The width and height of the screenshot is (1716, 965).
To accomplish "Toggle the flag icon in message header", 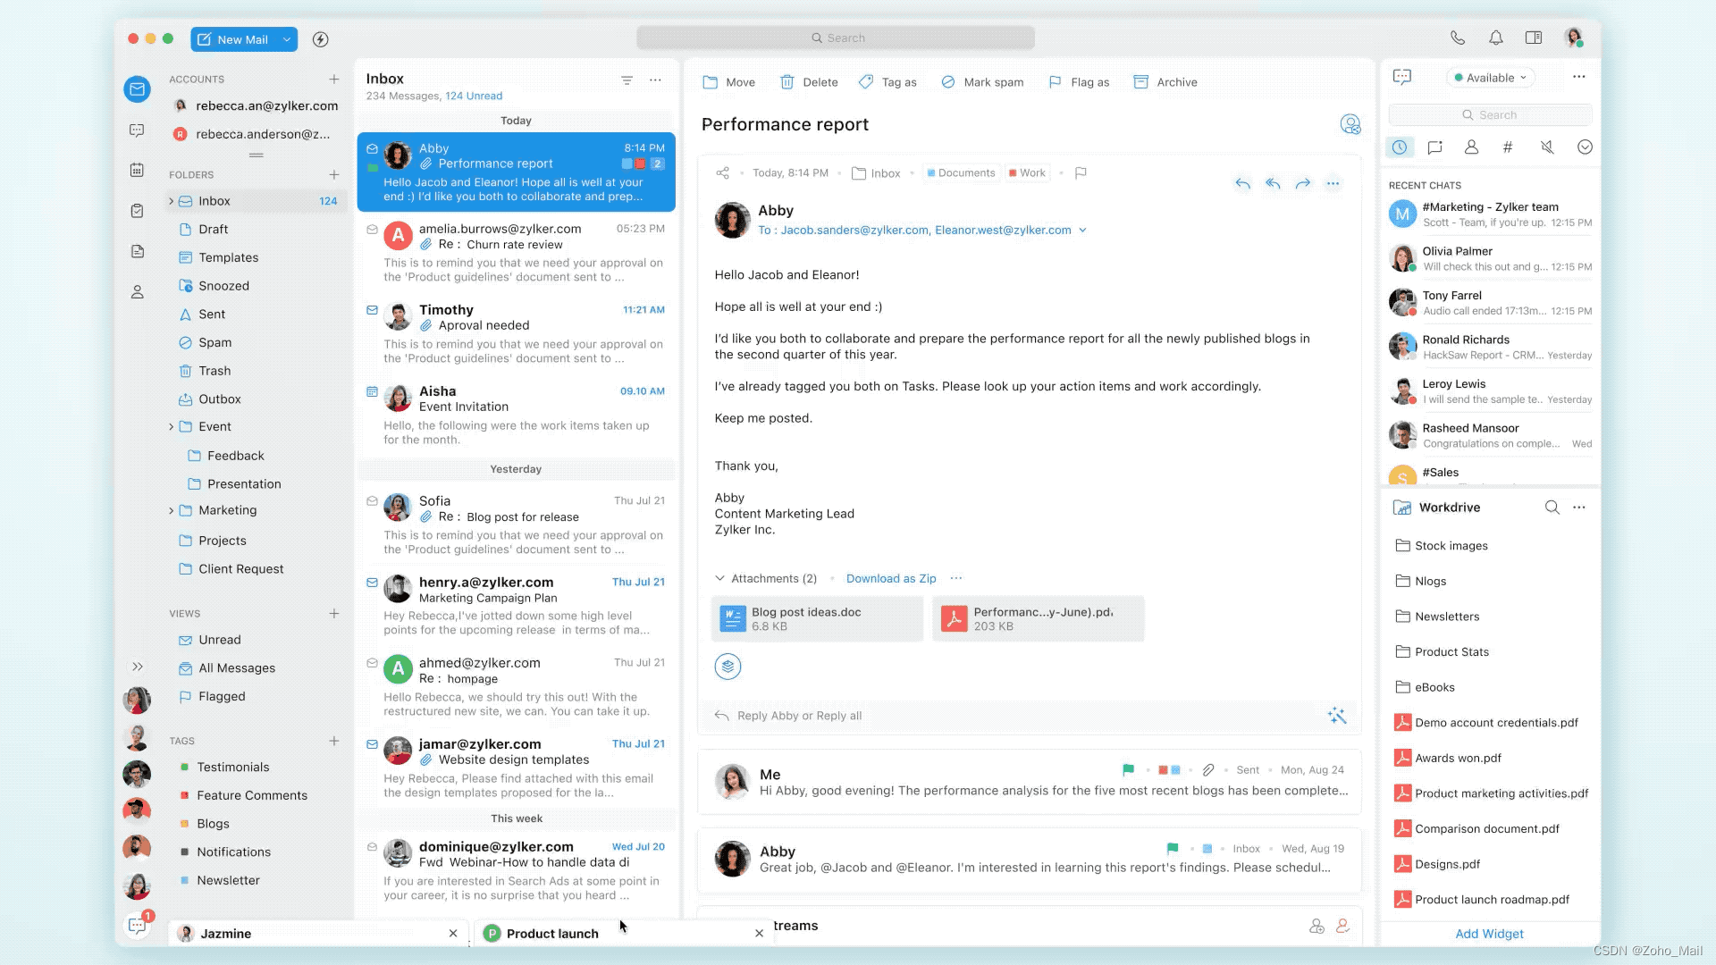I will pyautogui.click(x=1081, y=173).
